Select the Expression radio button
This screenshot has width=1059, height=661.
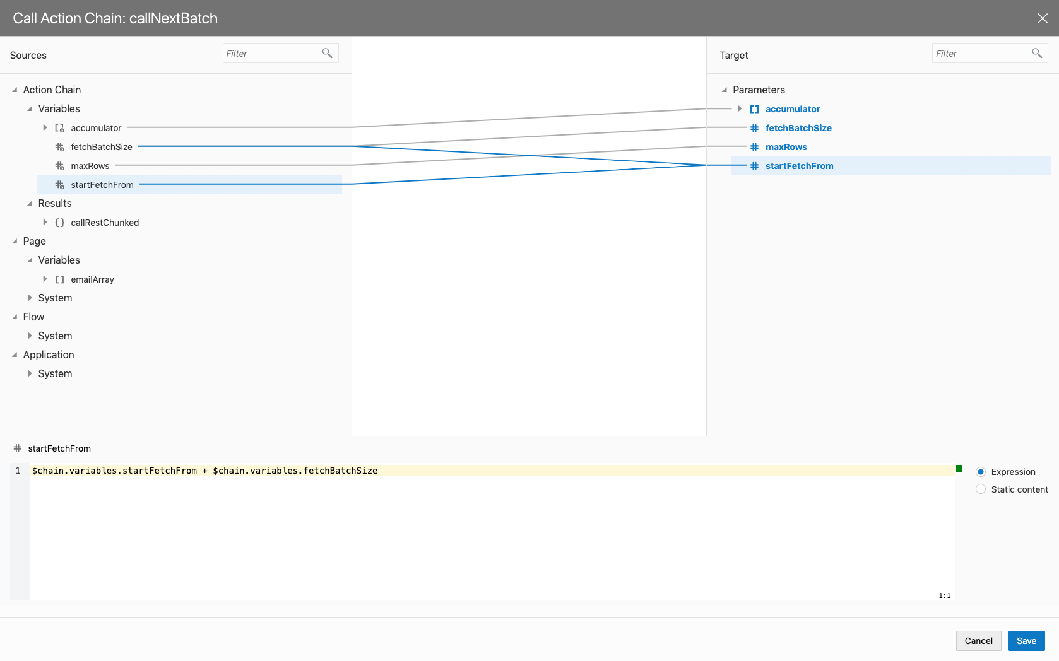[x=981, y=472]
